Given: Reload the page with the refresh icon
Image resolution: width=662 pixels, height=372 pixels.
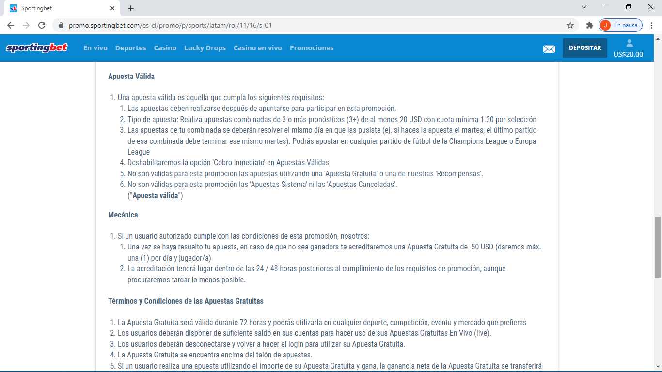Looking at the screenshot, I should tap(42, 25).
